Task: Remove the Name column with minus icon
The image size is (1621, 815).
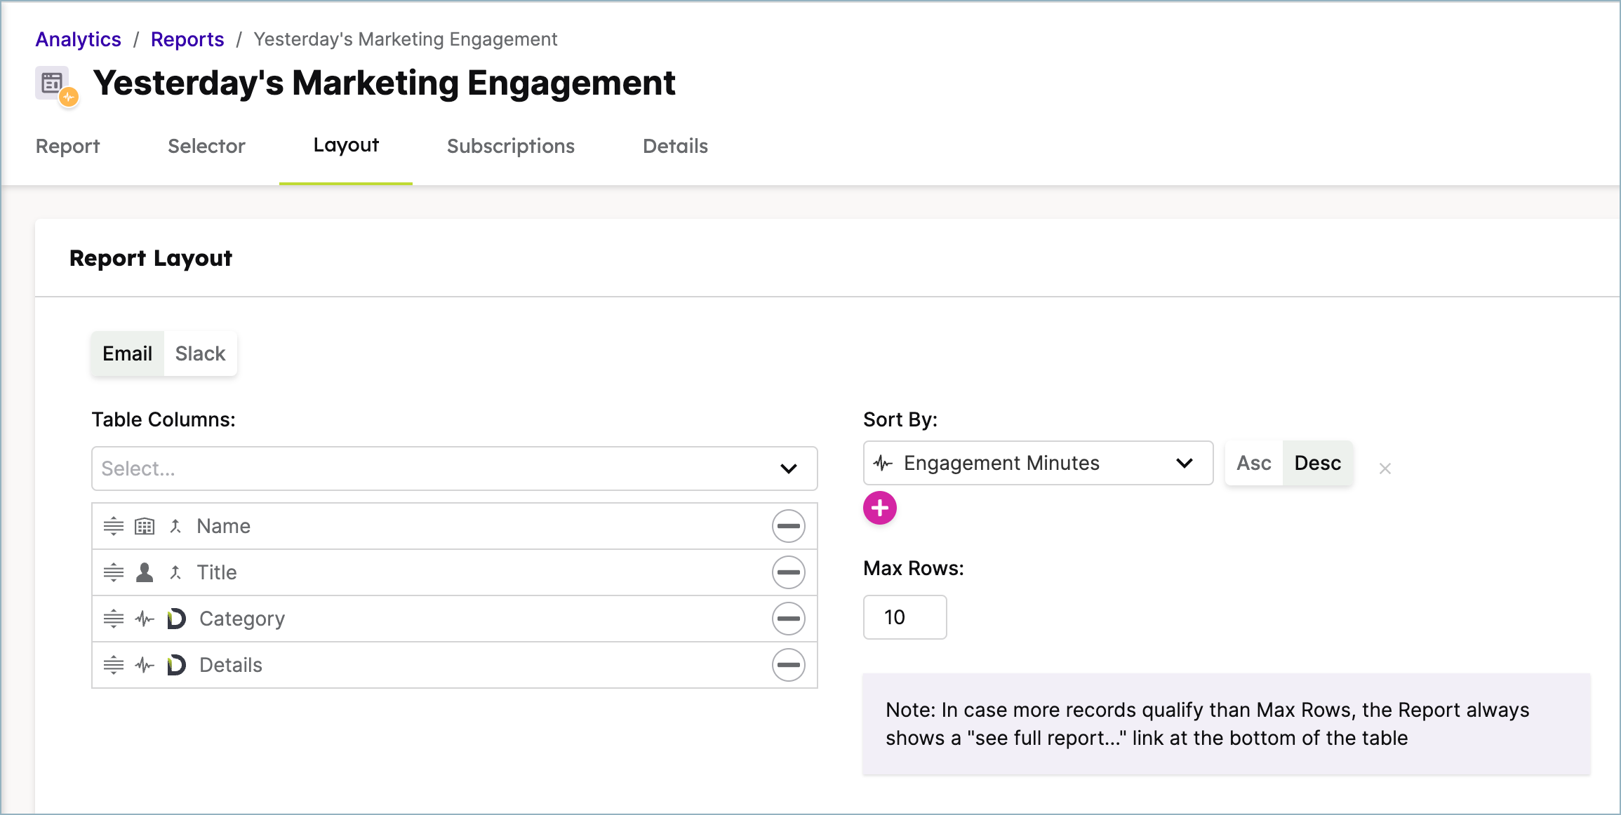Action: click(x=788, y=526)
